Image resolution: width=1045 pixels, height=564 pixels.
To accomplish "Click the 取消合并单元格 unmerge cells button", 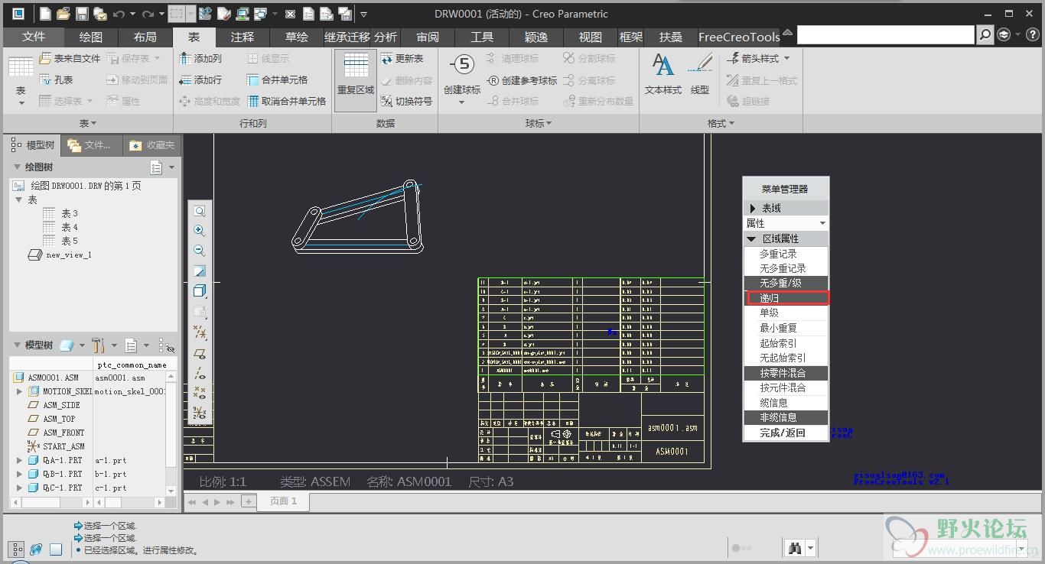I will click(x=287, y=101).
